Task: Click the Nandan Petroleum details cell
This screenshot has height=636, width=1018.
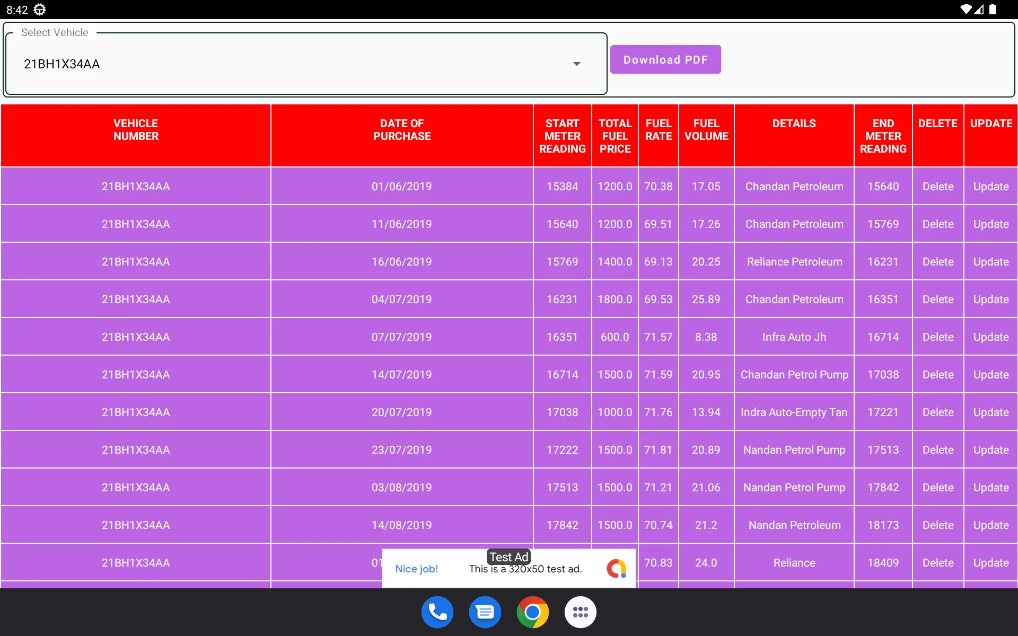Action: coord(794,525)
